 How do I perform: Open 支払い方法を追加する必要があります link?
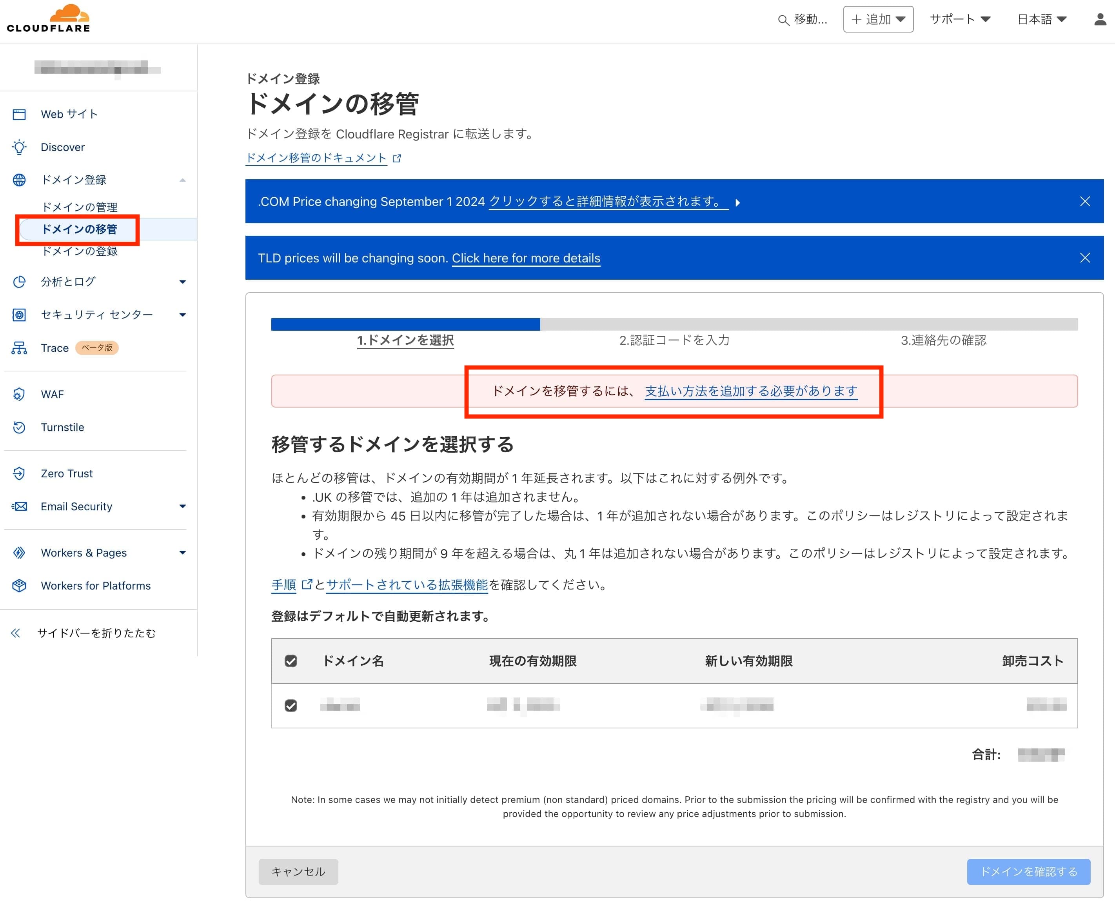[x=751, y=391]
